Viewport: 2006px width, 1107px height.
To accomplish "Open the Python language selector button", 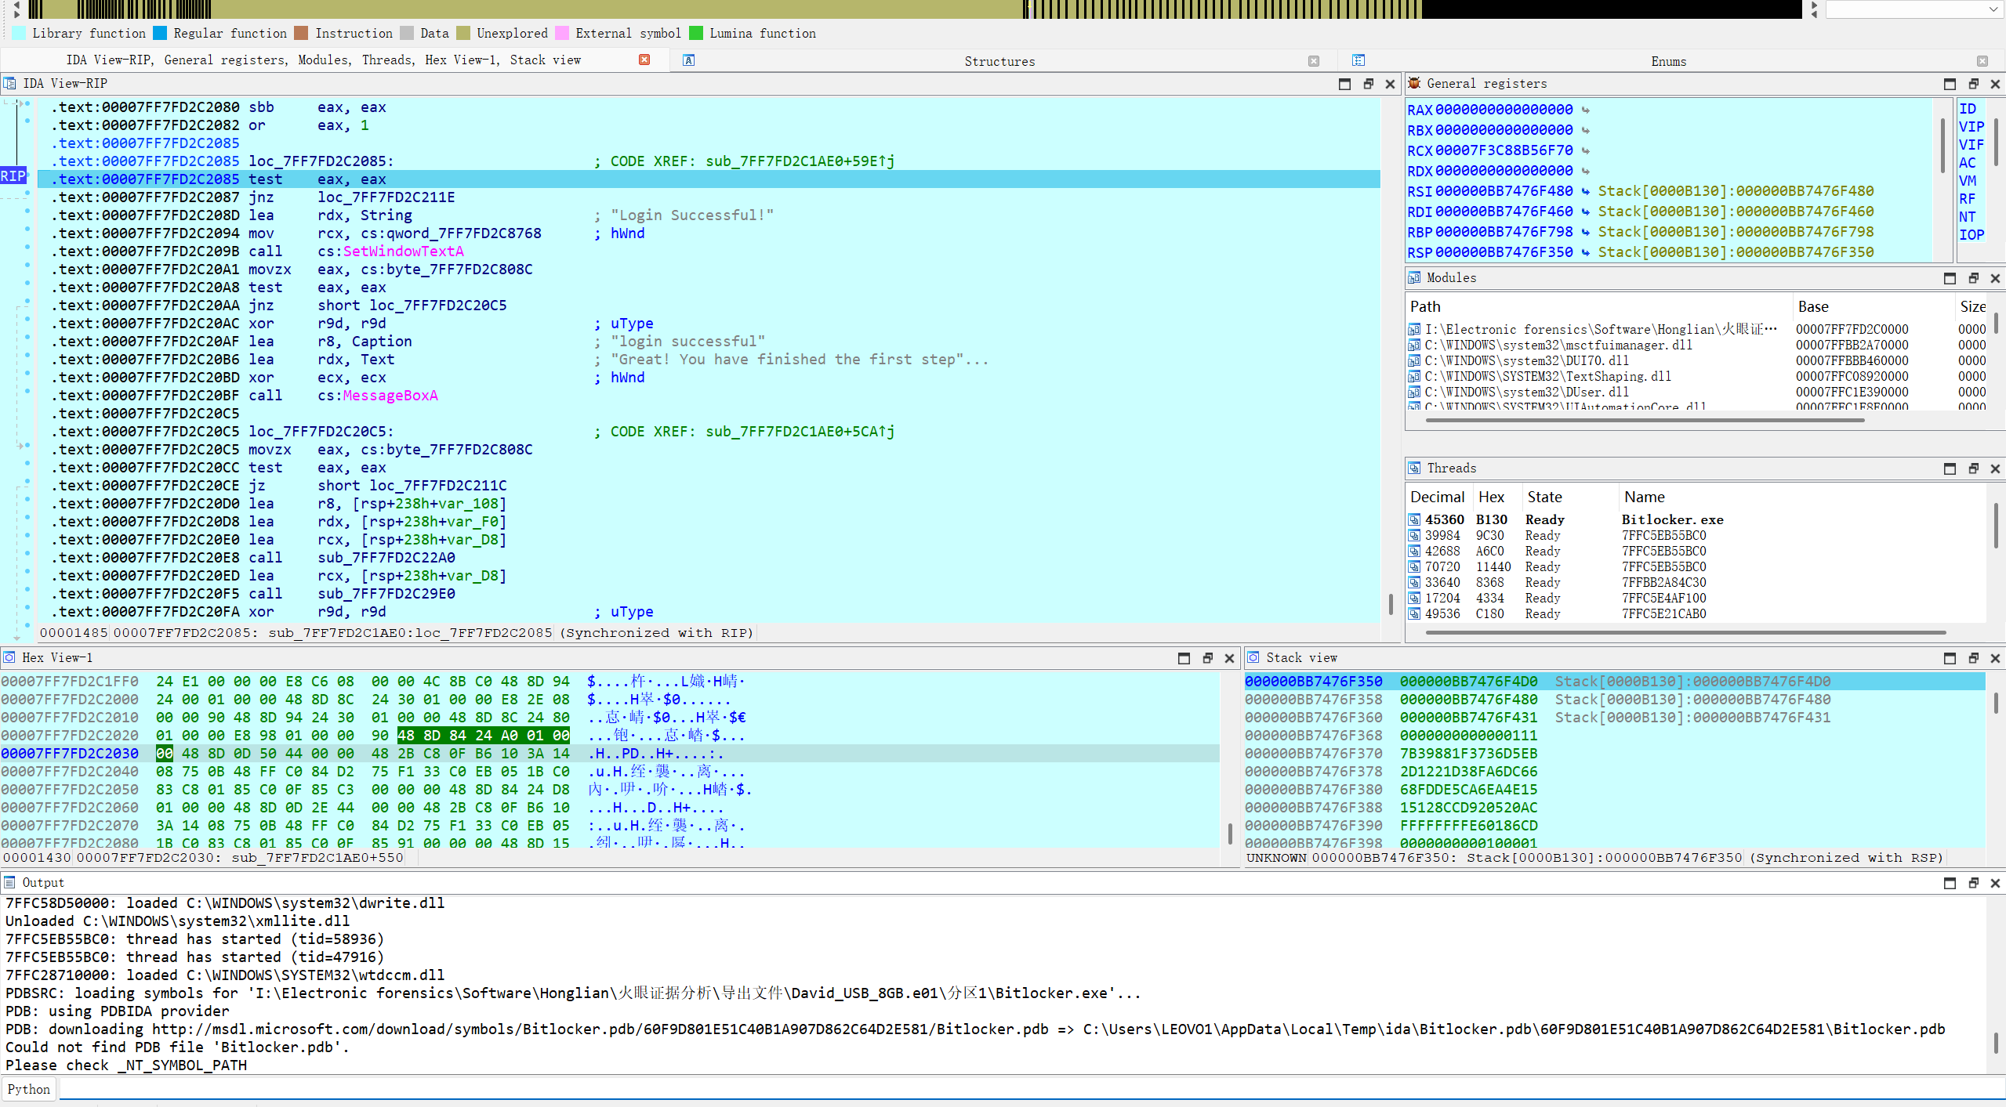I will pos(29,1089).
